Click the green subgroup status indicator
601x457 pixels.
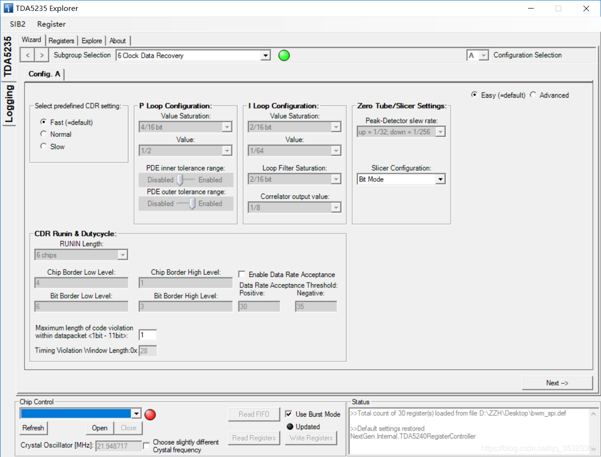284,55
